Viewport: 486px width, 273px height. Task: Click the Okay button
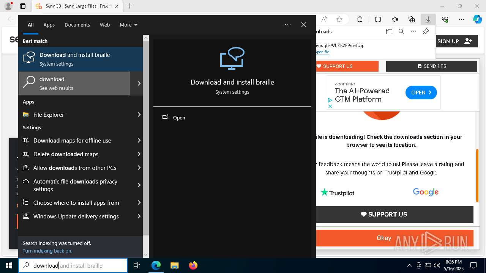coord(394,238)
